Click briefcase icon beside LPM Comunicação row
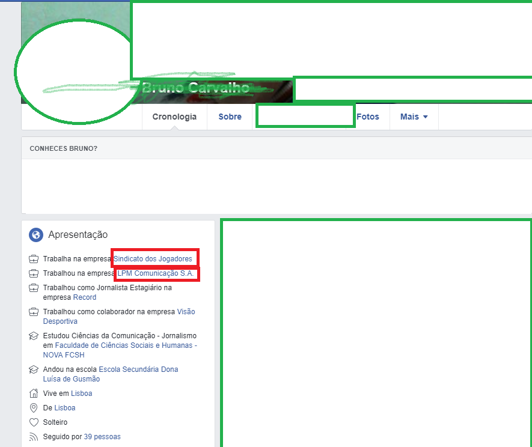 [34, 273]
